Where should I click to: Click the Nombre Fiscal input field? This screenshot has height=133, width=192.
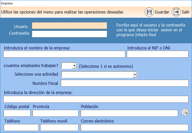[125, 83]
